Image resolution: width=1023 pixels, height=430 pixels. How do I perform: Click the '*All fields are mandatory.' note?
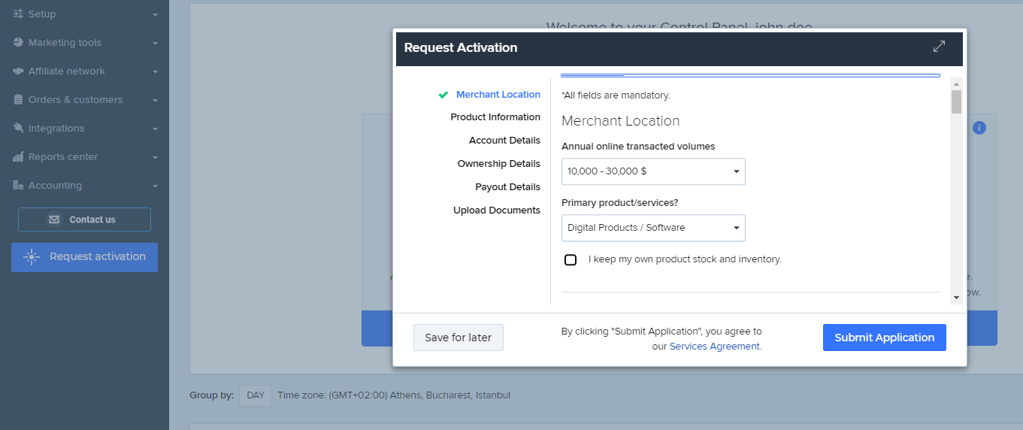click(x=616, y=95)
